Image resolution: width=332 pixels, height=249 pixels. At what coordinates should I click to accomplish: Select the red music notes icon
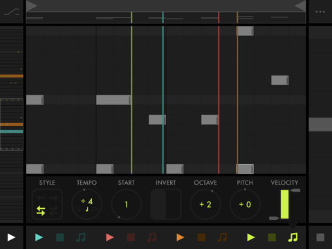151,237
